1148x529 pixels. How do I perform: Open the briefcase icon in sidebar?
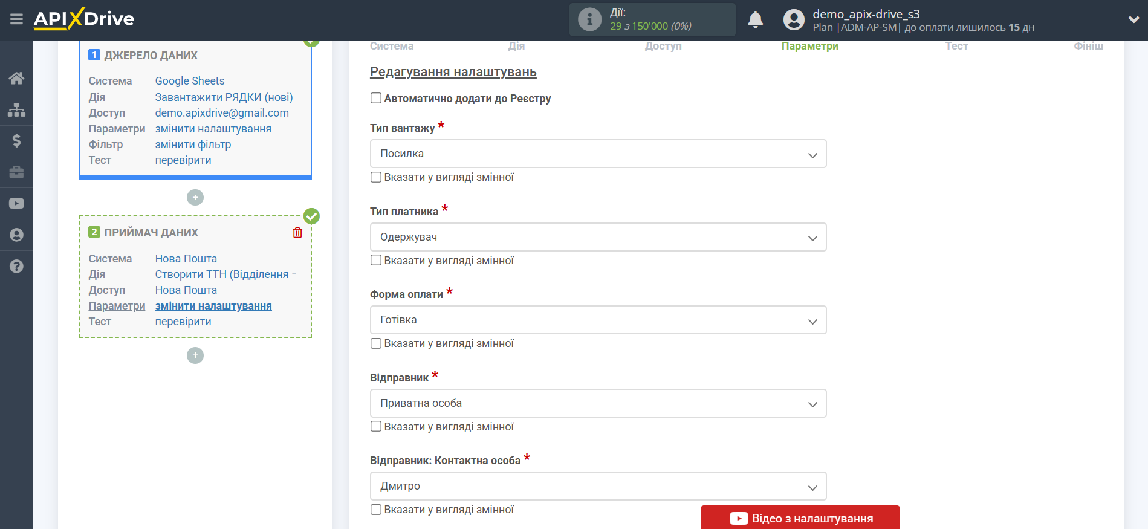[16, 172]
